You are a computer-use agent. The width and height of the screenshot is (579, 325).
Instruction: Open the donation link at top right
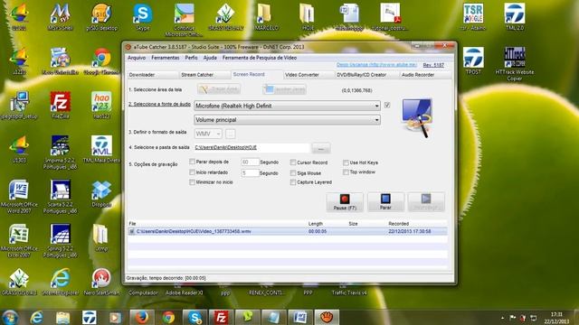[376, 65]
